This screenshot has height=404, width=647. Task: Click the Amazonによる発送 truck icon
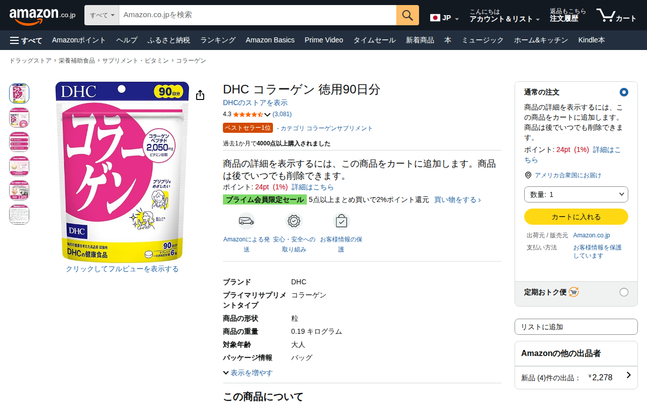click(246, 221)
